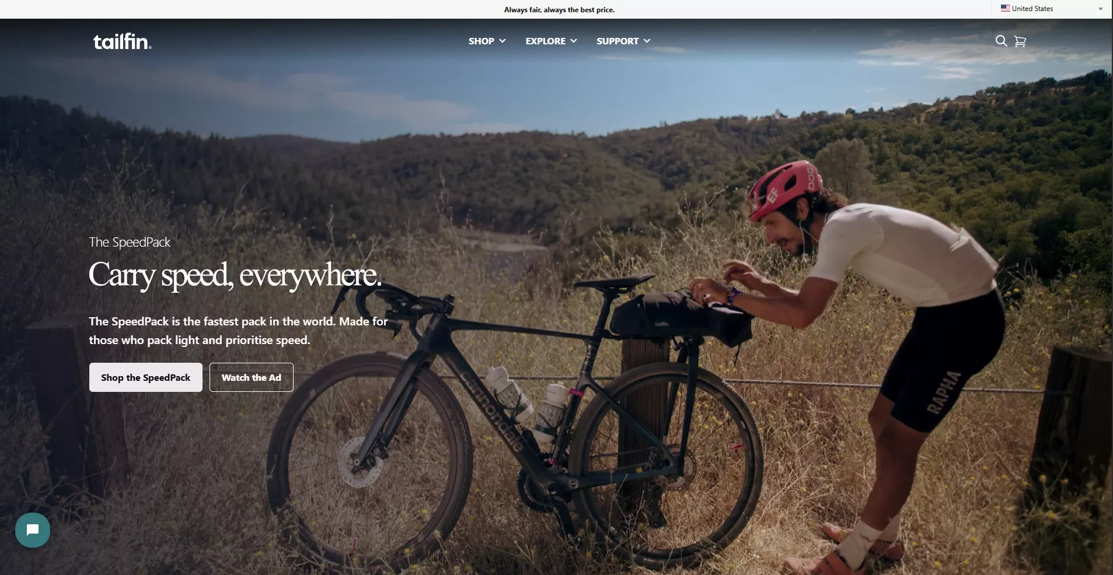This screenshot has width=1113, height=575.
Task: Click the US flag icon
Action: point(1005,9)
